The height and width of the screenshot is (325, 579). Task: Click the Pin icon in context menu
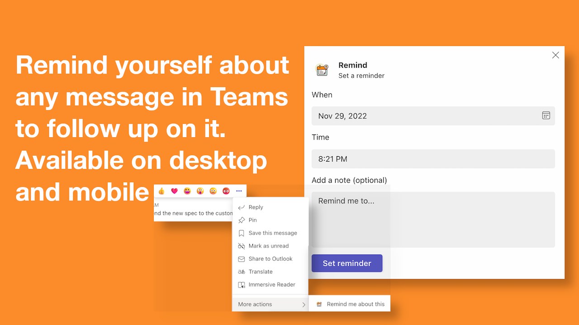(x=242, y=220)
